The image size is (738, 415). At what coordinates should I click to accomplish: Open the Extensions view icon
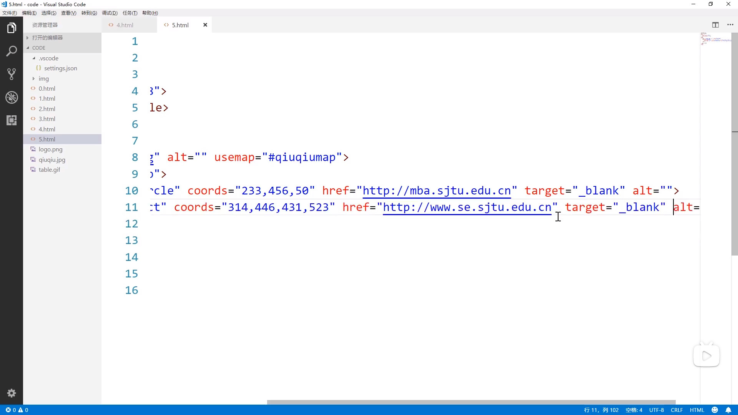[12, 120]
